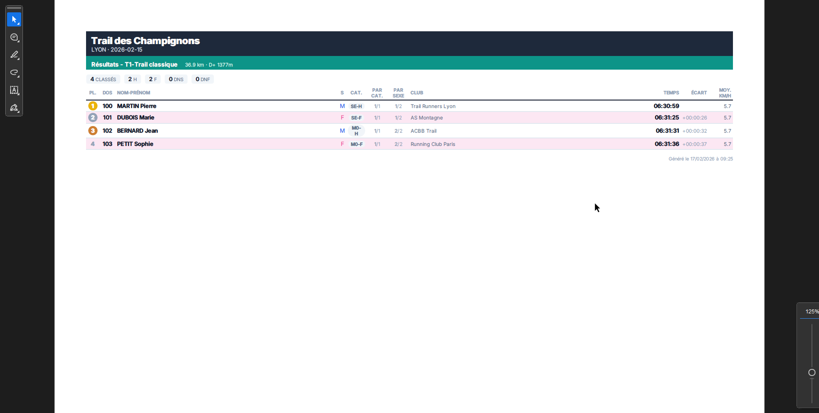Viewport: 819px width, 413px height.
Task: Click the "0 DNS" summary chip
Action: [x=176, y=79]
